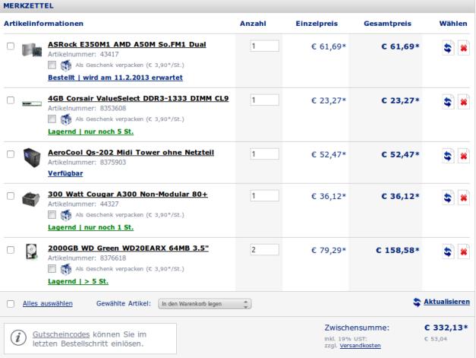Click the Anzahl column header

(x=253, y=25)
